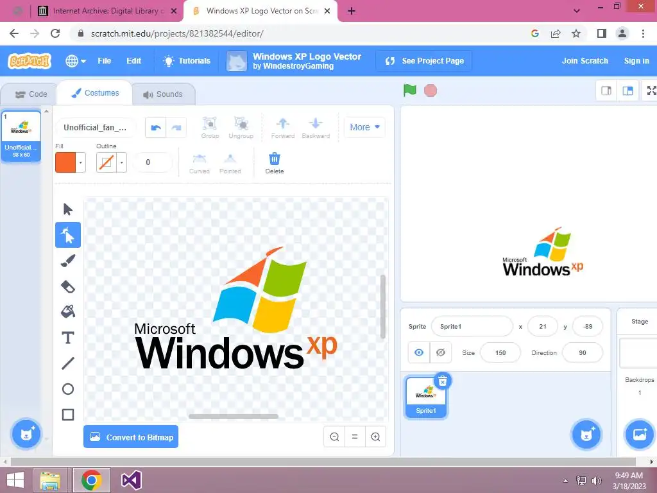This screenshot has height=493, width=657.
Task: Click the Curved point icon
Action: tap(199, 163)
